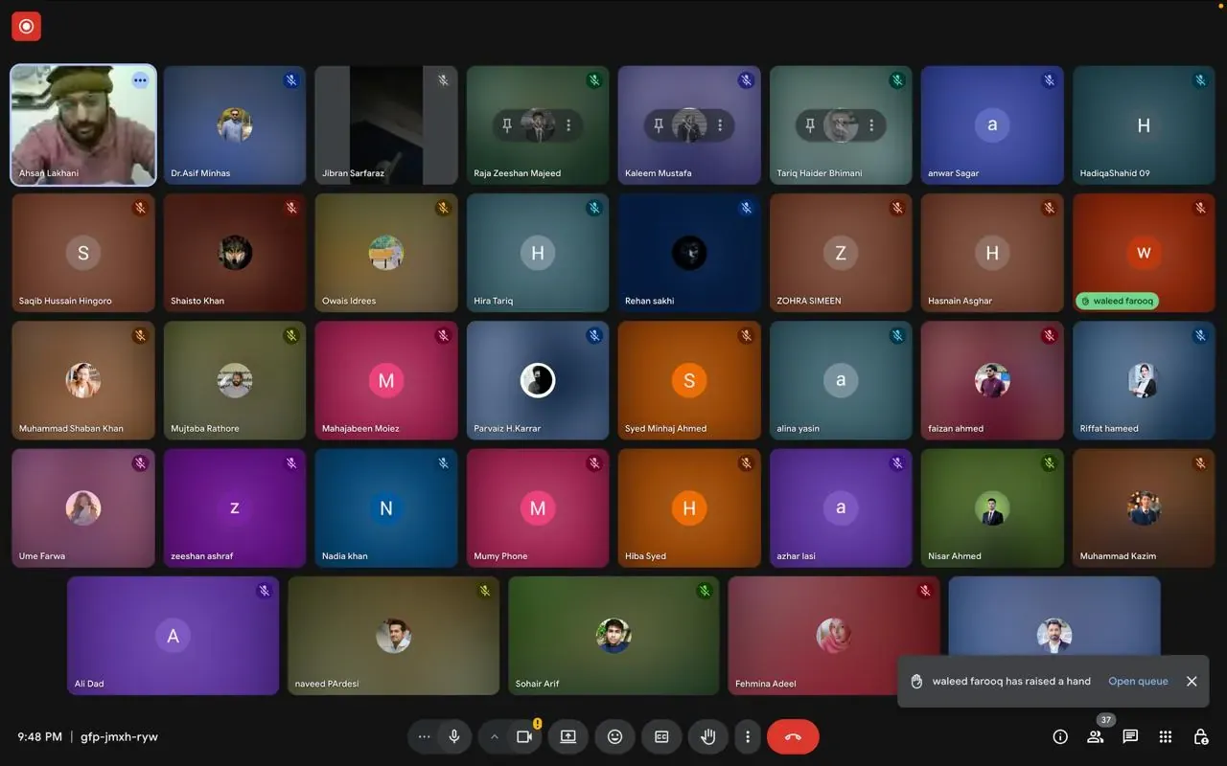Start presenting with the share screen icon
Image resolution: width=1227 pixels, height=766 pixels.
point(568,736)
